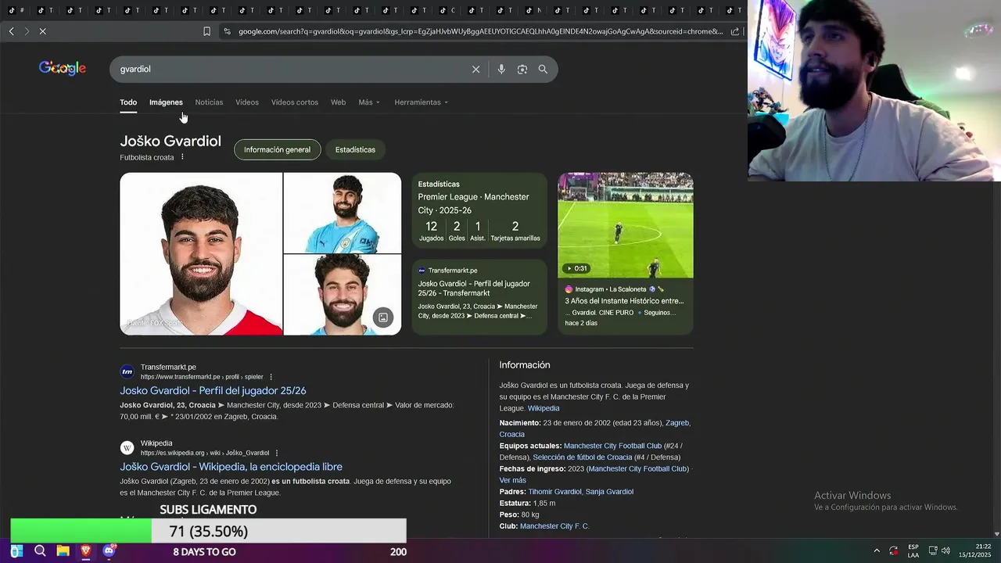Select the Todo results tab
The height and width of the screenshot is (563, 1001).
click(128, 102)
